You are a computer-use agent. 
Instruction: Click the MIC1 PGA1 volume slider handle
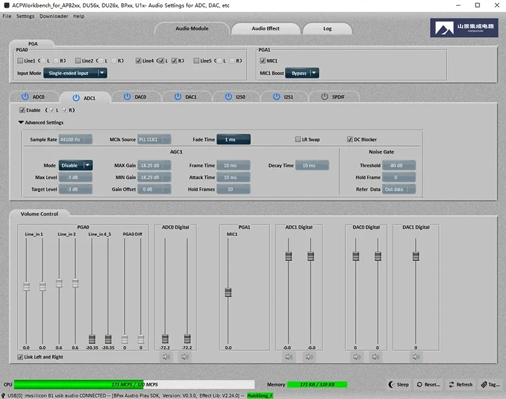(228, 292)
